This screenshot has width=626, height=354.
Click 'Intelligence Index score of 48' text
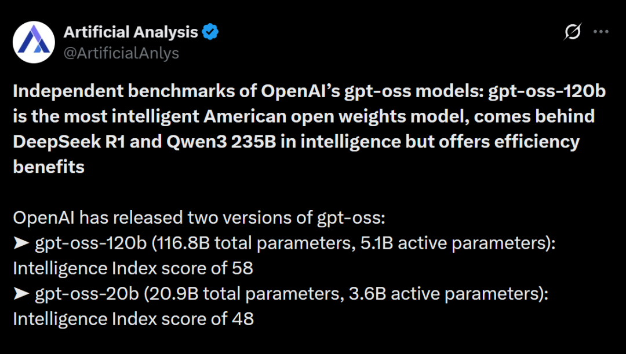[133, 319]
